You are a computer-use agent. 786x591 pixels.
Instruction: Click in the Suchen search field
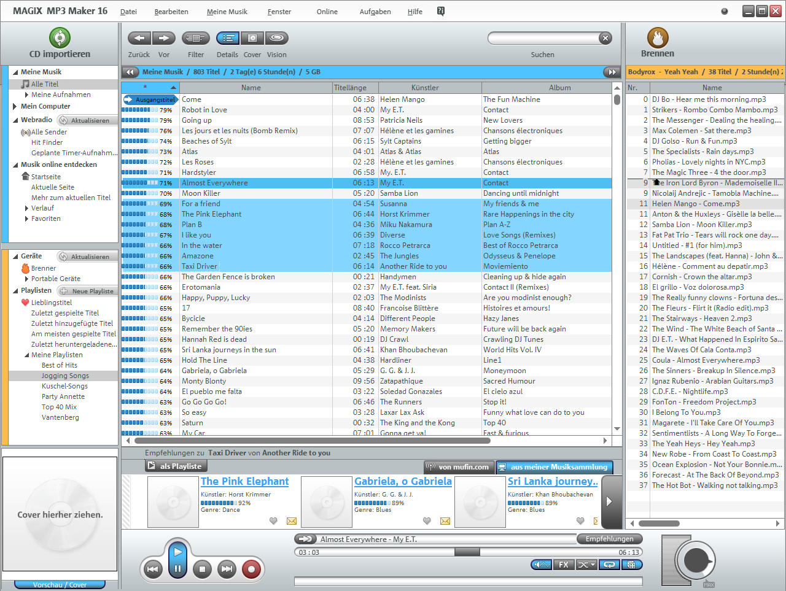click(x=543, y=38)
